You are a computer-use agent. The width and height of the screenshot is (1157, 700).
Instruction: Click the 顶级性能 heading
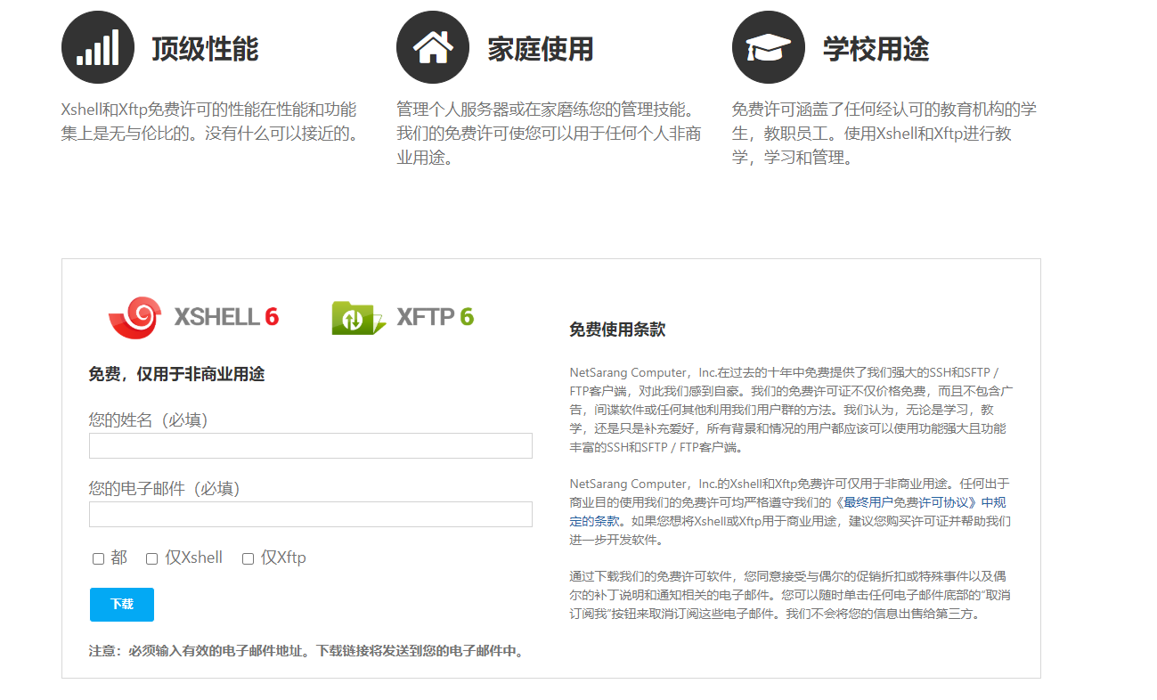[x=205, y=49]
